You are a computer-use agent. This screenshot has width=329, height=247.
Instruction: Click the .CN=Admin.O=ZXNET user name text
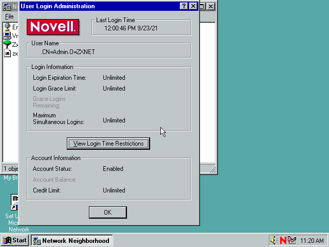coord(67,52)
